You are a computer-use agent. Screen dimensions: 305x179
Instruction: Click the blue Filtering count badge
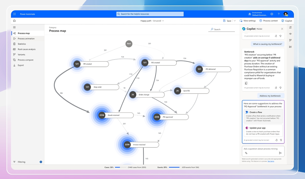41,162
